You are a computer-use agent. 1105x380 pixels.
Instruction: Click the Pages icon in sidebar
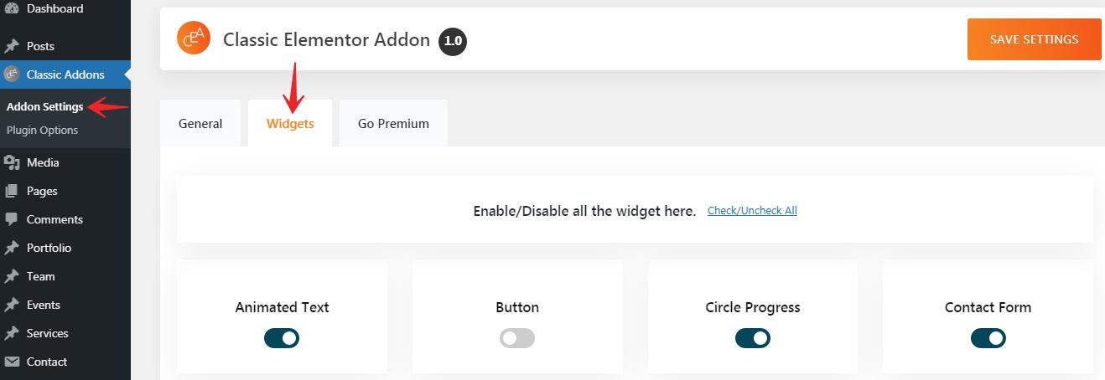tap(12, 191)
